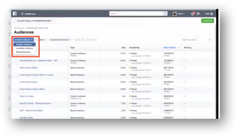Click date 04/28/2016 in Volente Area Sellers row
Image resolution: width=238 pixels, height=137 pixels.
coord(168,111)
